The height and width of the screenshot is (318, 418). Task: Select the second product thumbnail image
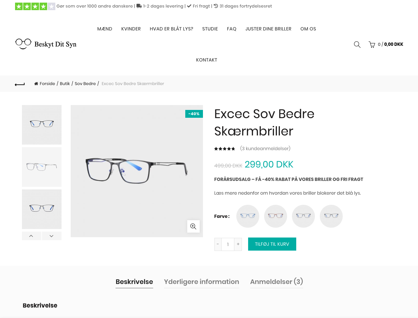click(42, 167)
